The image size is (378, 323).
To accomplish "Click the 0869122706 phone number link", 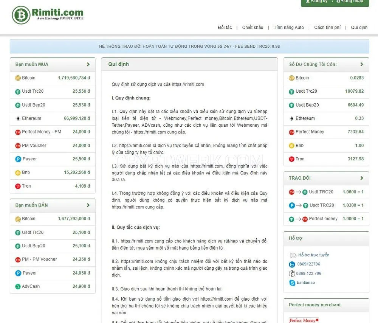I will pos(308,264).
